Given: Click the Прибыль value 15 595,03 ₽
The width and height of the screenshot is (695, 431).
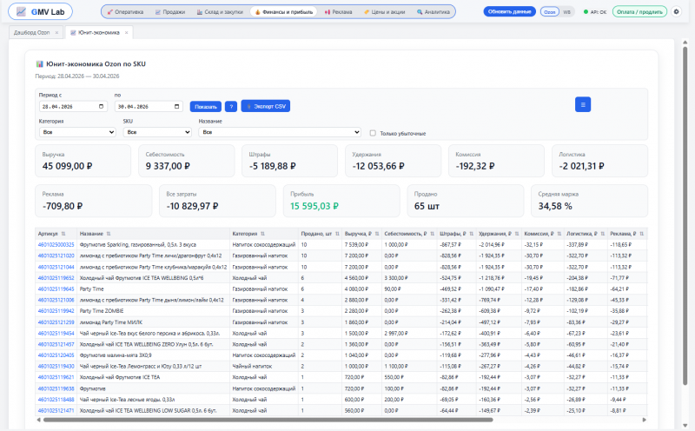Looking at the screenshot, I should coord(314,206).
